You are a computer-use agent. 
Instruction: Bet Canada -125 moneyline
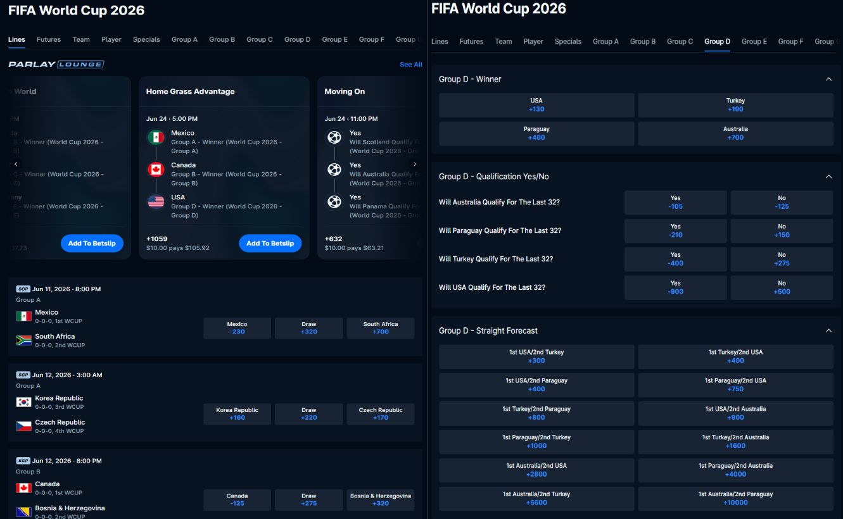tap(237, 500)
